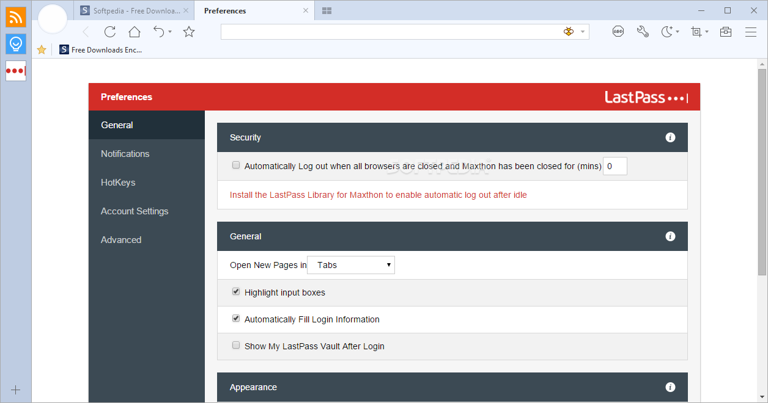
Task: Click the Appearance section header
Action: pyautogui.click(x=452, y=387)
